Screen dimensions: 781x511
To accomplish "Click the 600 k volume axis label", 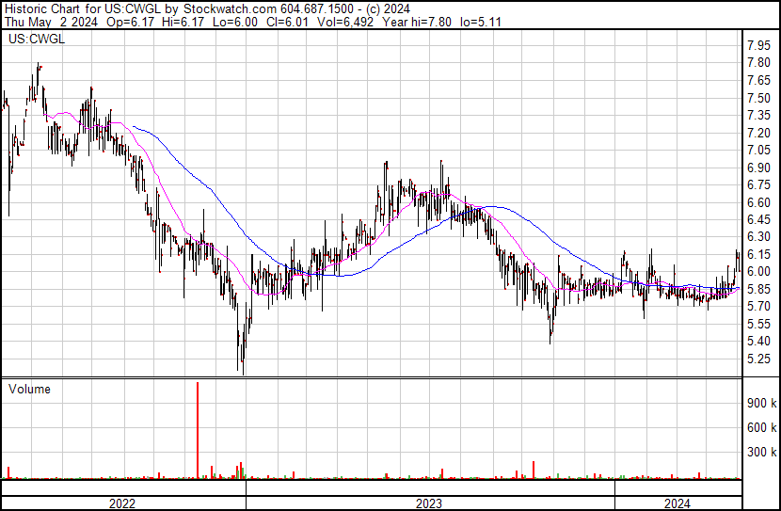I will coord(761,427).
